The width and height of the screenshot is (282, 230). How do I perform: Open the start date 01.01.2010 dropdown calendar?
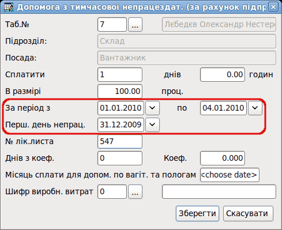pos(152,108)
